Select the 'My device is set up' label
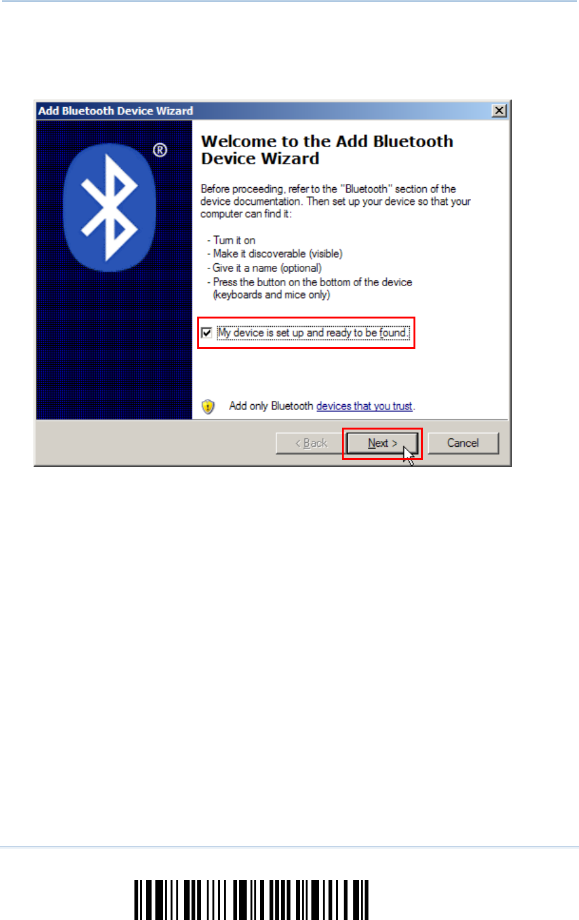 [x=313, y=332]
